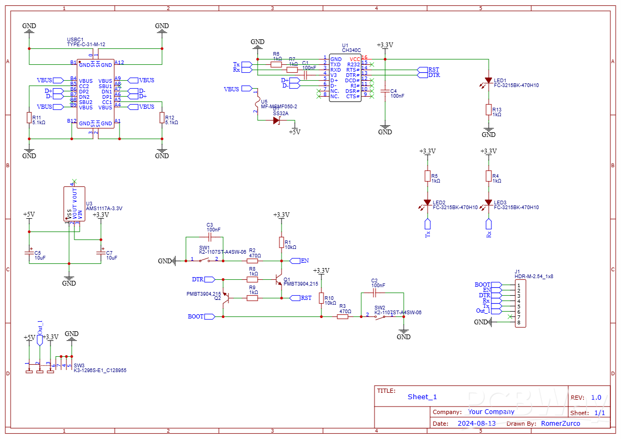This screenshot has height=439, width=621.
Task: Click the Sheet_1 title text
Action: click(421, 397)
